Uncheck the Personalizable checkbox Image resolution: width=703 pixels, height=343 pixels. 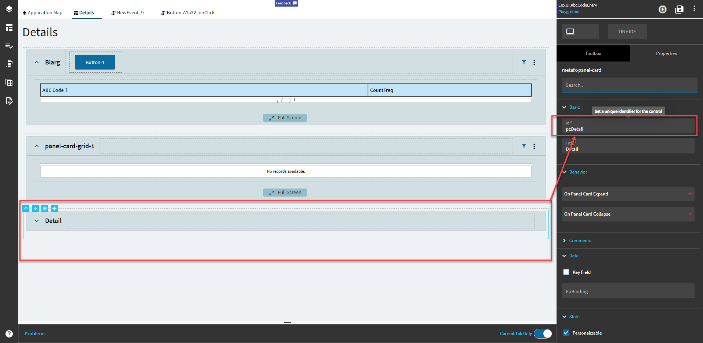(566, 333)
